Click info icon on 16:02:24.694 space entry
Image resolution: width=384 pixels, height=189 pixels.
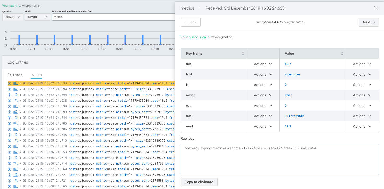tap(10, 89)
